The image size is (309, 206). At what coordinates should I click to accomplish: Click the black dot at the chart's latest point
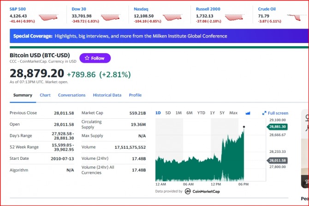pos(244,127)
